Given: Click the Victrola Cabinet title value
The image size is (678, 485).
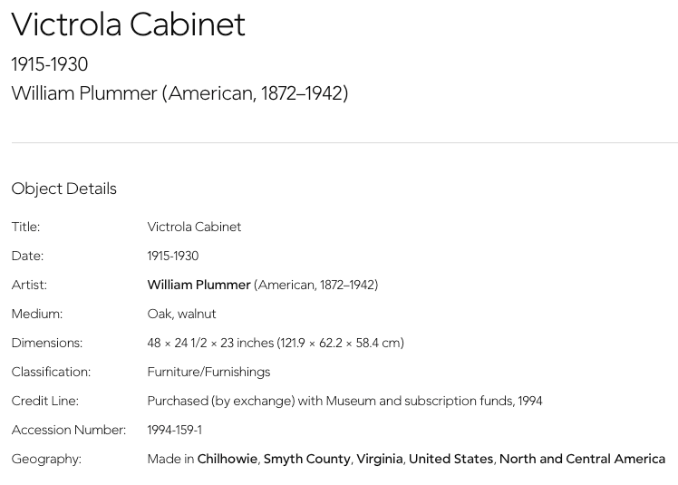Looking at the screenshot, I should click(x=194, y=227).
